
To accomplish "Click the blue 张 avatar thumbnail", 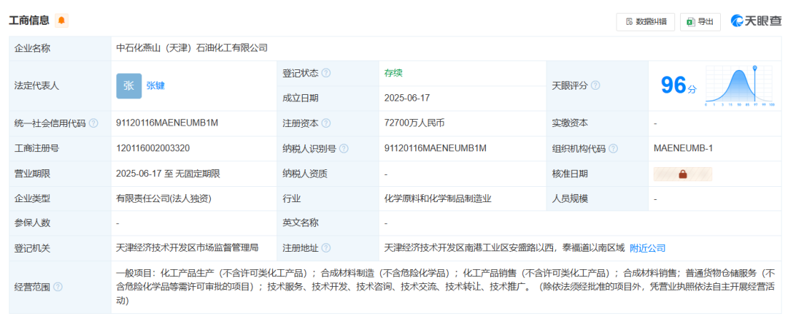I will 128,86.
